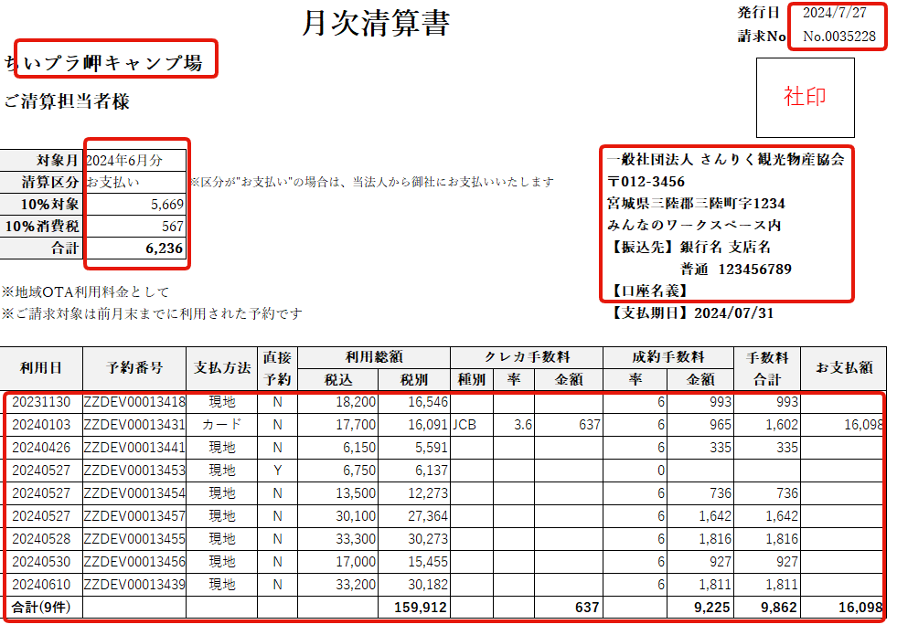The image size is (897, 635).
Task: Select date cell 20240610
Action: pos(41,586)
